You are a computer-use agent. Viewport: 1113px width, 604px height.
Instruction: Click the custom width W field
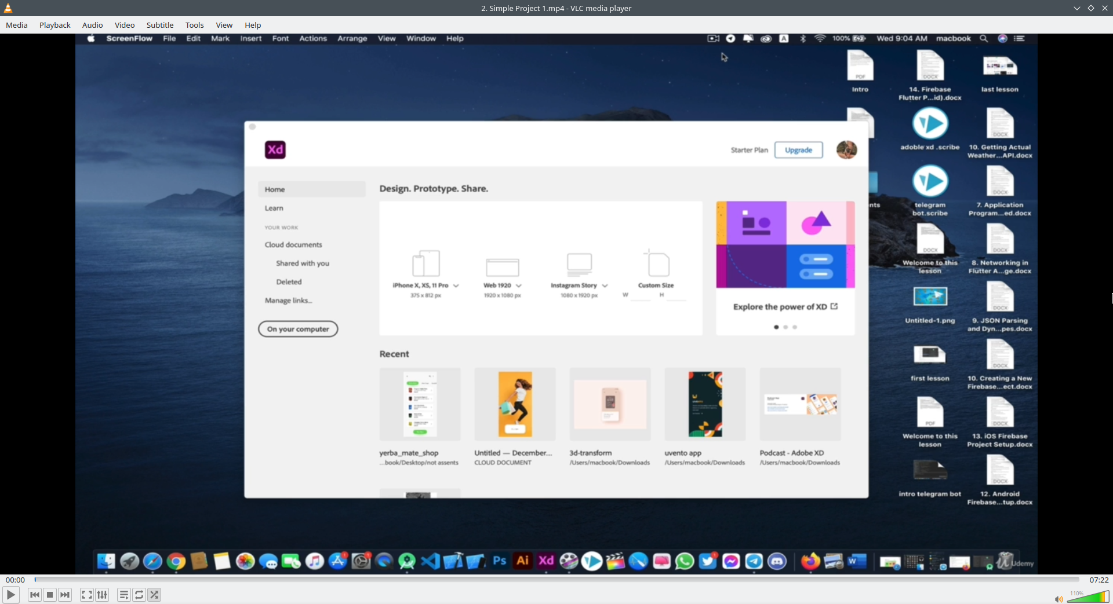click(641, 295)
